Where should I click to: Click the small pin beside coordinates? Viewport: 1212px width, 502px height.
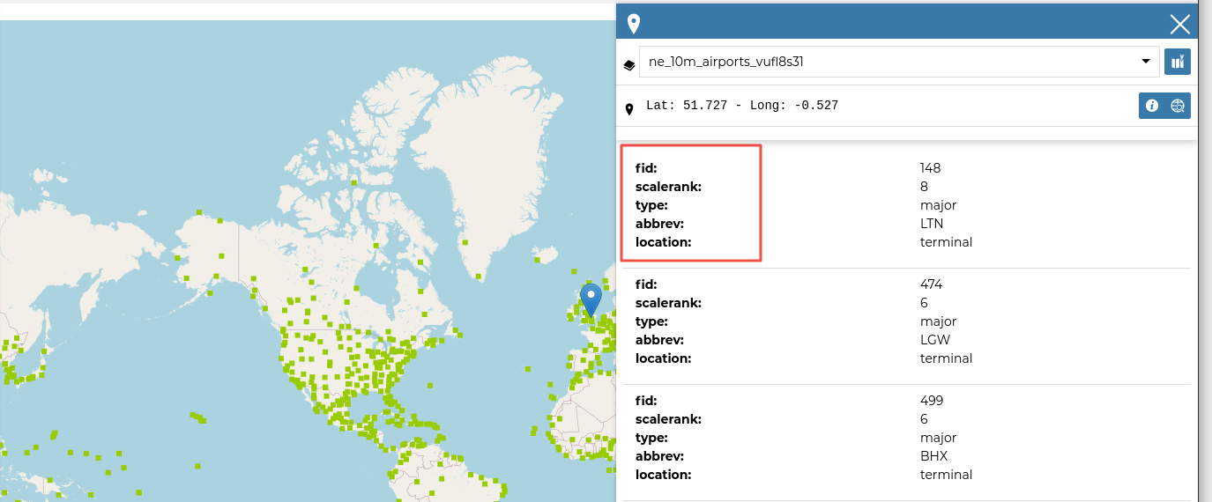[628, 110]
